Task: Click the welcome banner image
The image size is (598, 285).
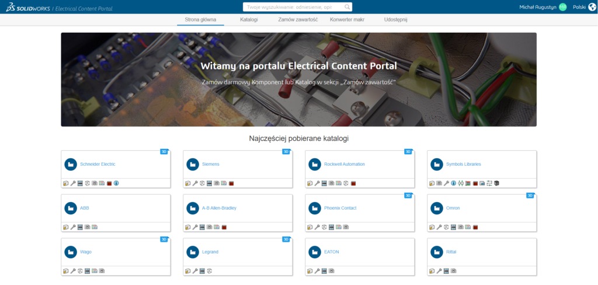Action: pyautogui.click(x=298, y=79)
